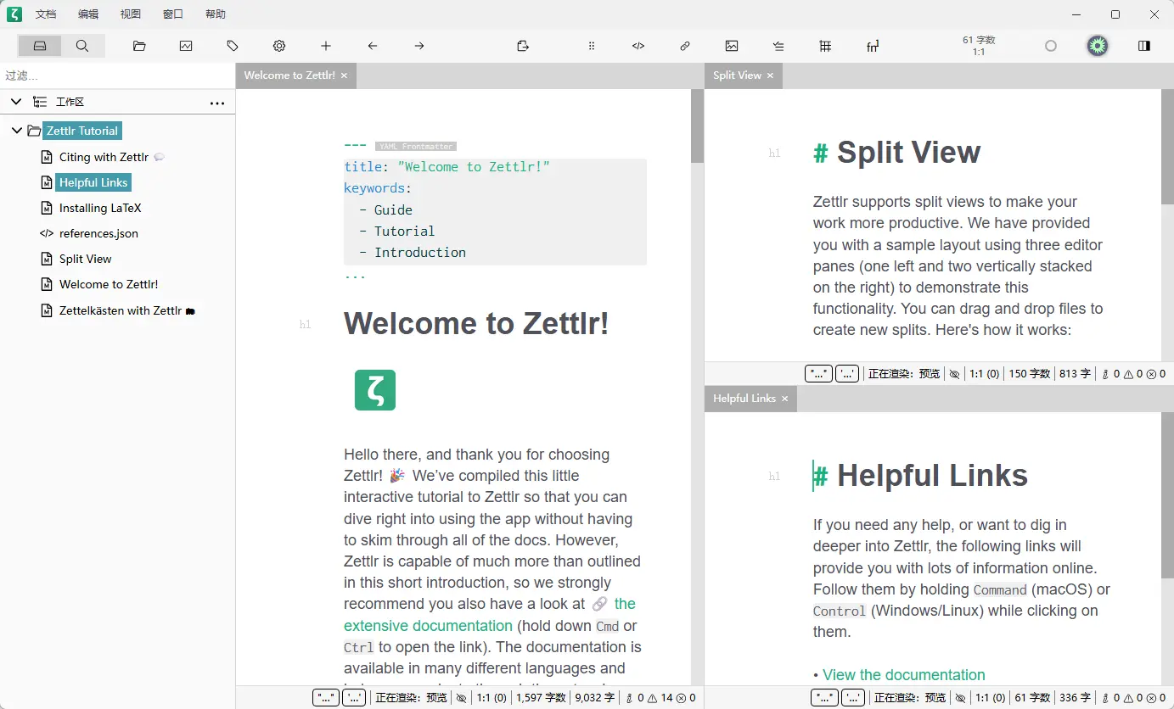
Task: Open the 工作区 three-dot options menu
Action: tap(217, 103)
